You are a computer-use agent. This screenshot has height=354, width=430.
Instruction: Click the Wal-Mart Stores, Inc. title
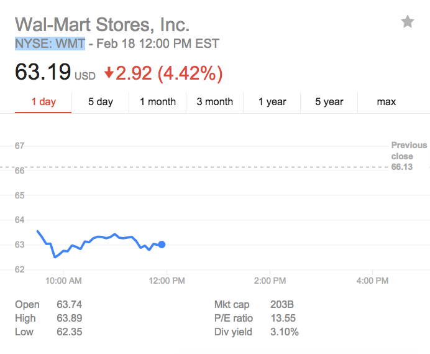102,24
